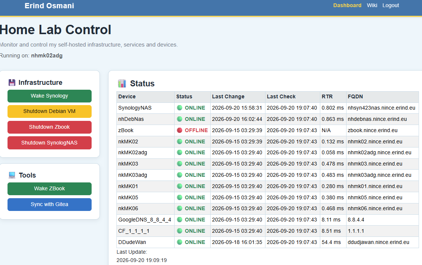Click the OFFLINE status text for zBook
The height and width of the screenshot is (265, 422).
click(196, 130)
